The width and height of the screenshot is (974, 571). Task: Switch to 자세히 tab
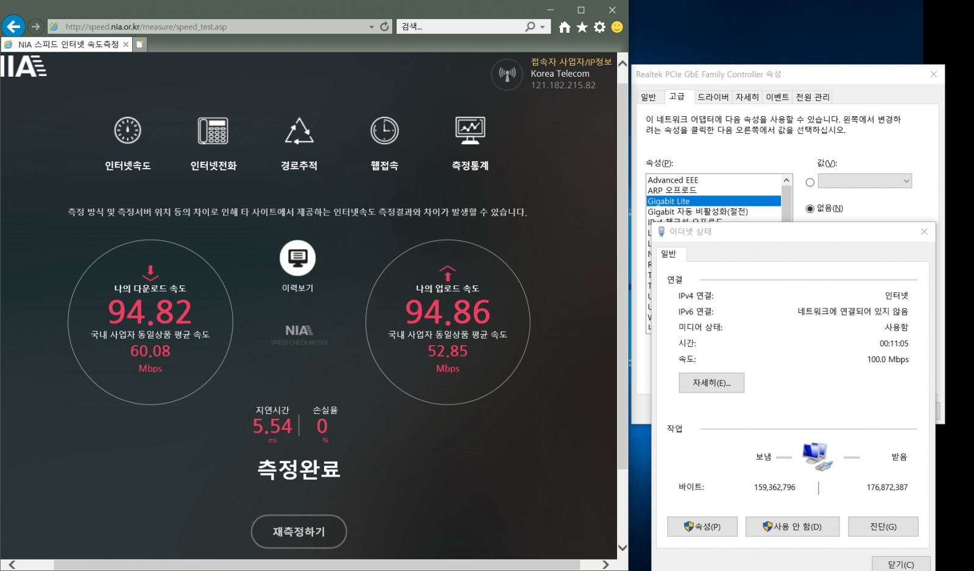click(x=747, y=97)
